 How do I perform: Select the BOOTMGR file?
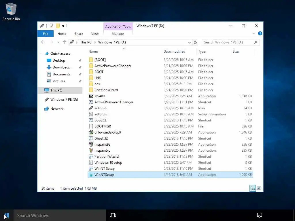[103, 126]
